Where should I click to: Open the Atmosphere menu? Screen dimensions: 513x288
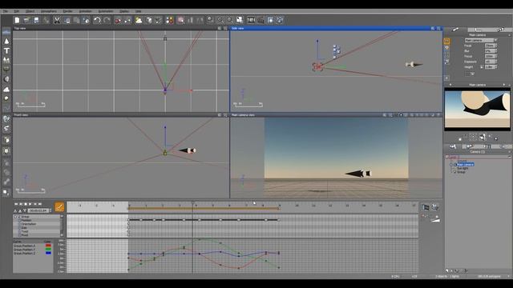tap(48, 11)
